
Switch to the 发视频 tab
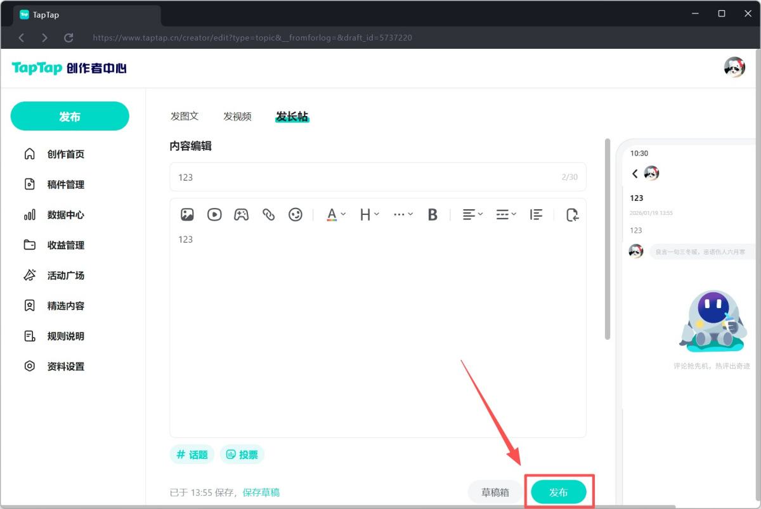[x=237, y=116]
